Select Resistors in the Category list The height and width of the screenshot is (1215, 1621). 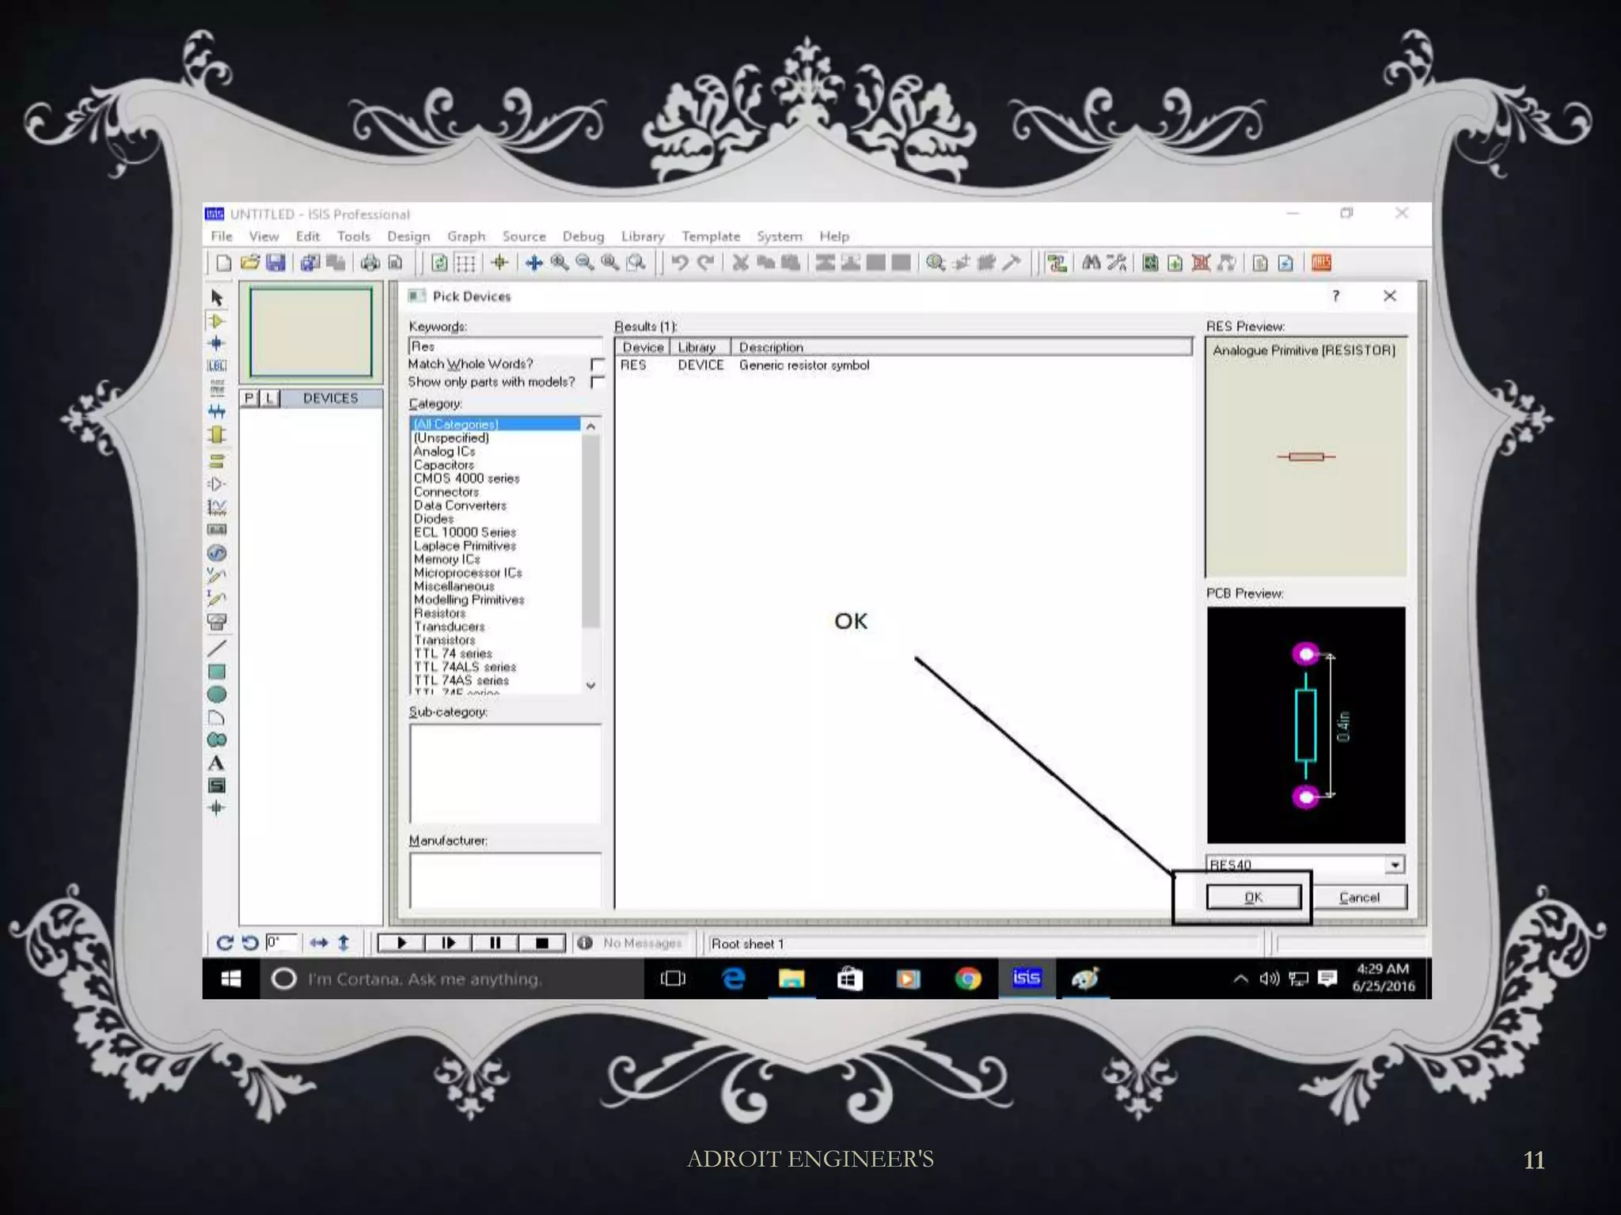[x=440, y=613]
